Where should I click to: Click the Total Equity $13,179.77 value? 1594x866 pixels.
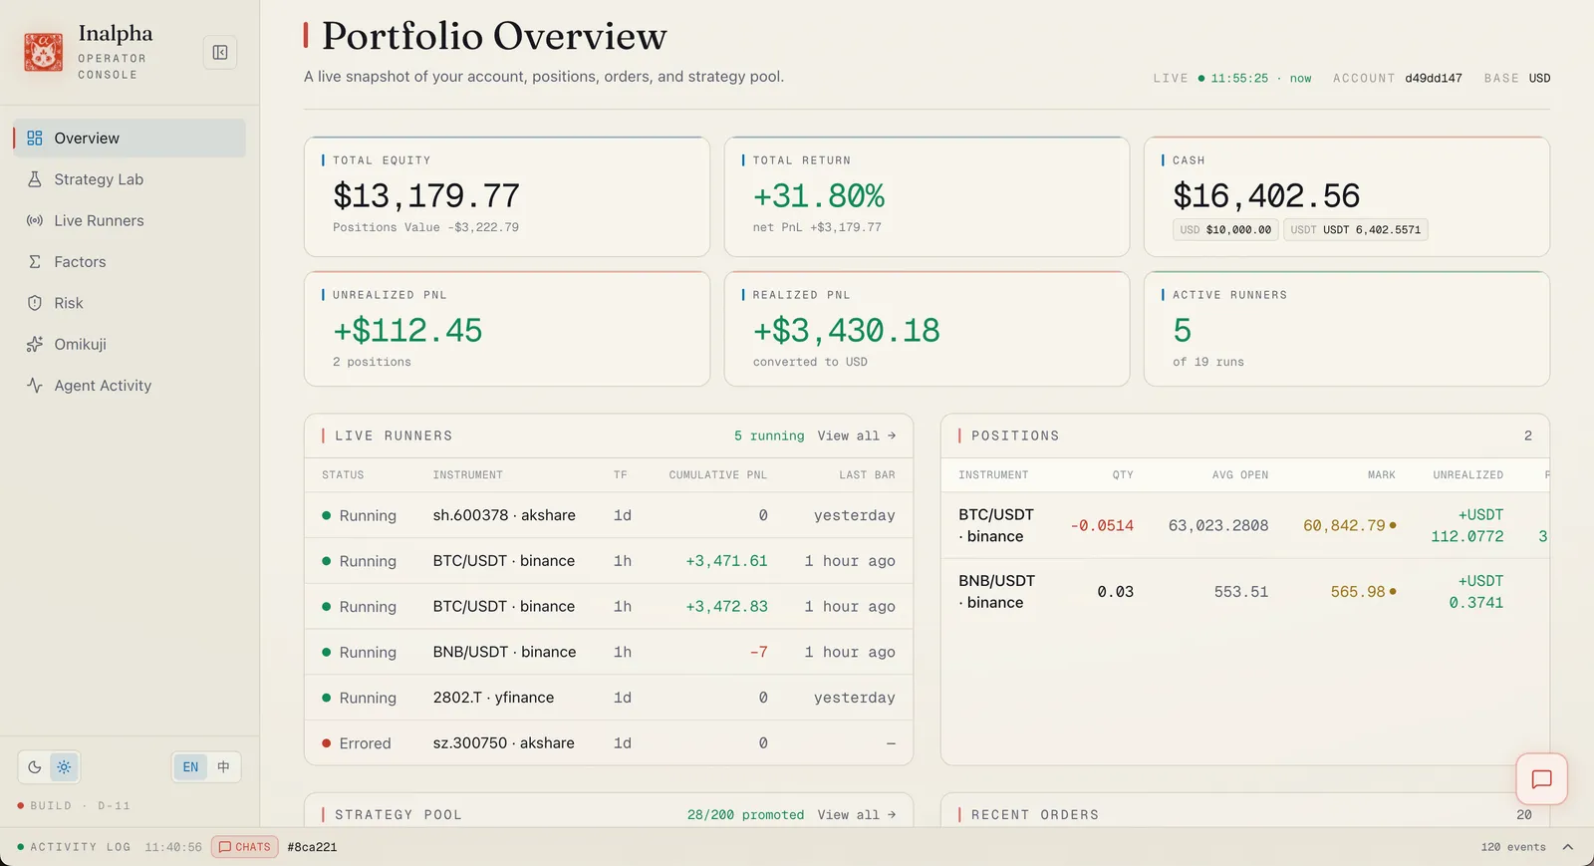tap(426, 196)
